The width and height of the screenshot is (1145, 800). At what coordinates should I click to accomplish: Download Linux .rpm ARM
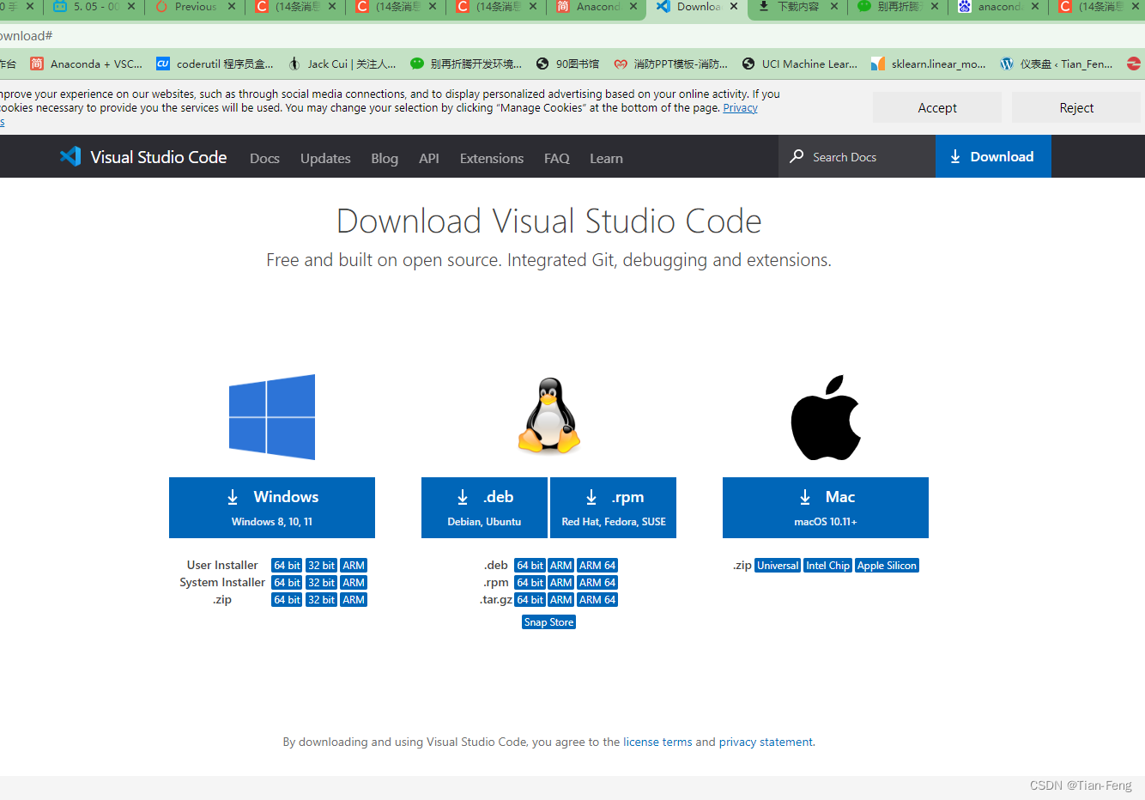tap(561, 582)
